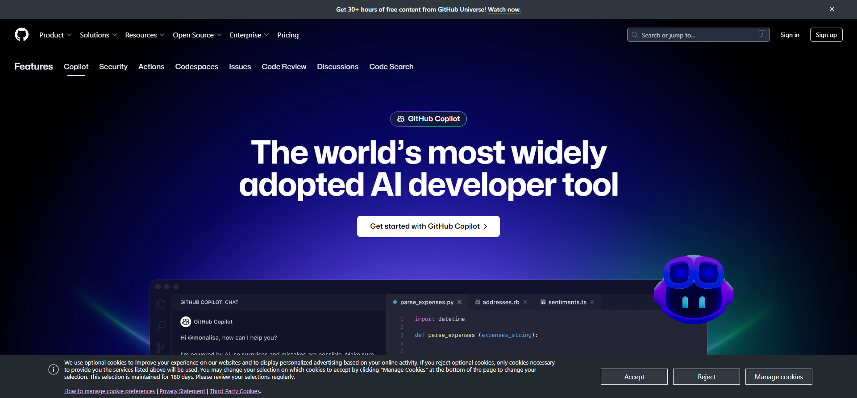
Task: Switch to the parse_expenses.py editor tab
Action: coord(427,302)
